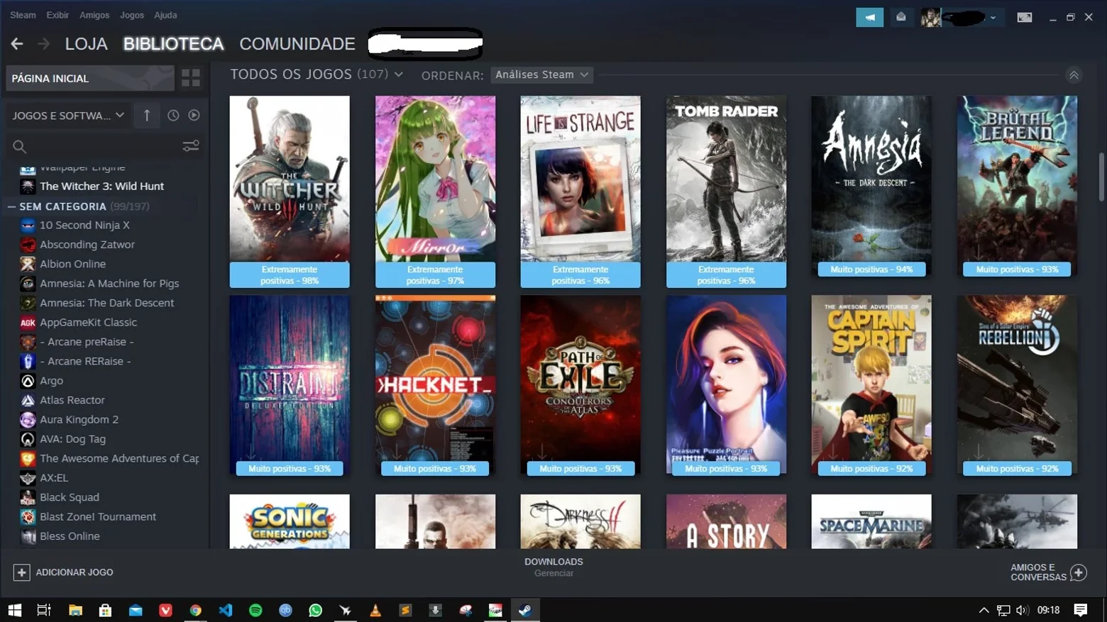1107x622 pixels.
Task: Collapse the game shelf with the double chevron
Action: 1074,74
